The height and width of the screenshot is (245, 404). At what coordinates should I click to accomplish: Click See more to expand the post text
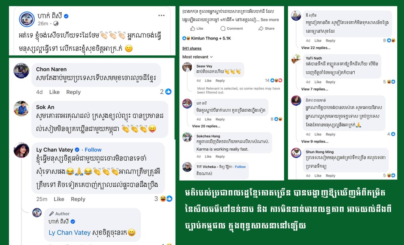pyautogui.click(x=269, y=20)
